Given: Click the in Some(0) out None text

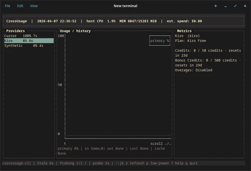Looking at the screenshot, I should coord(104,149).
